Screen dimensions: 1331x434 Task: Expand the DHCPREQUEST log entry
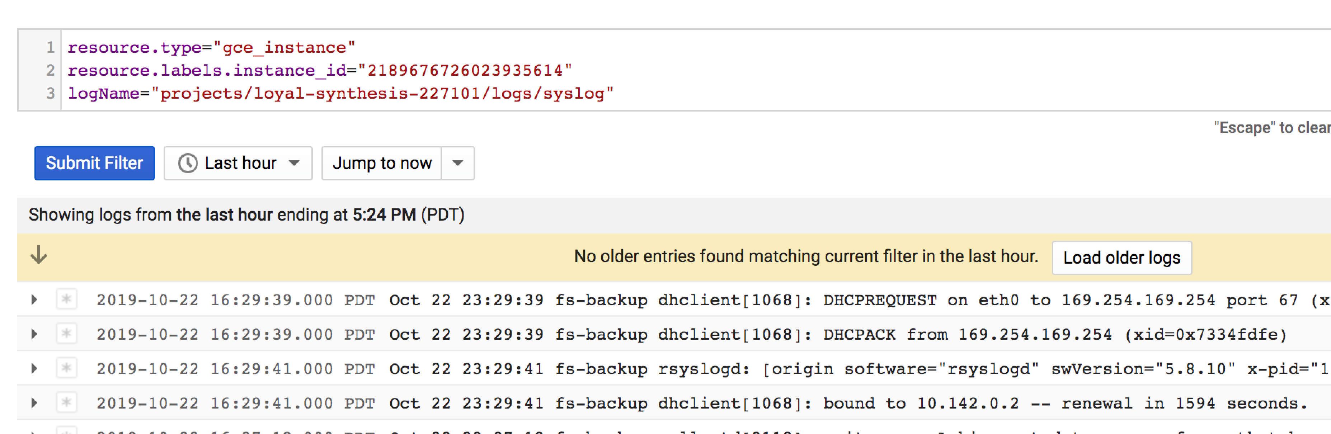[x=34, y=299]
